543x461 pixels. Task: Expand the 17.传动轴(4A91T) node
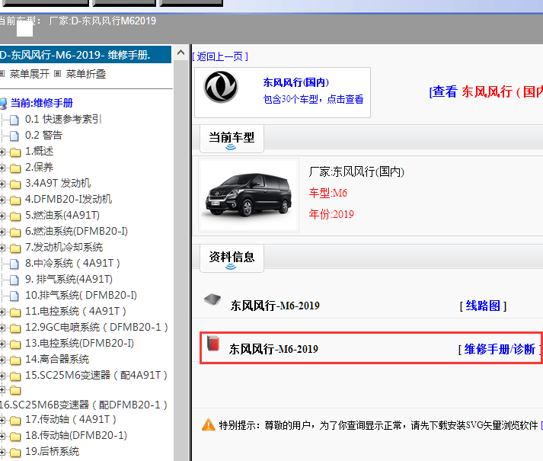pos(2,420)
